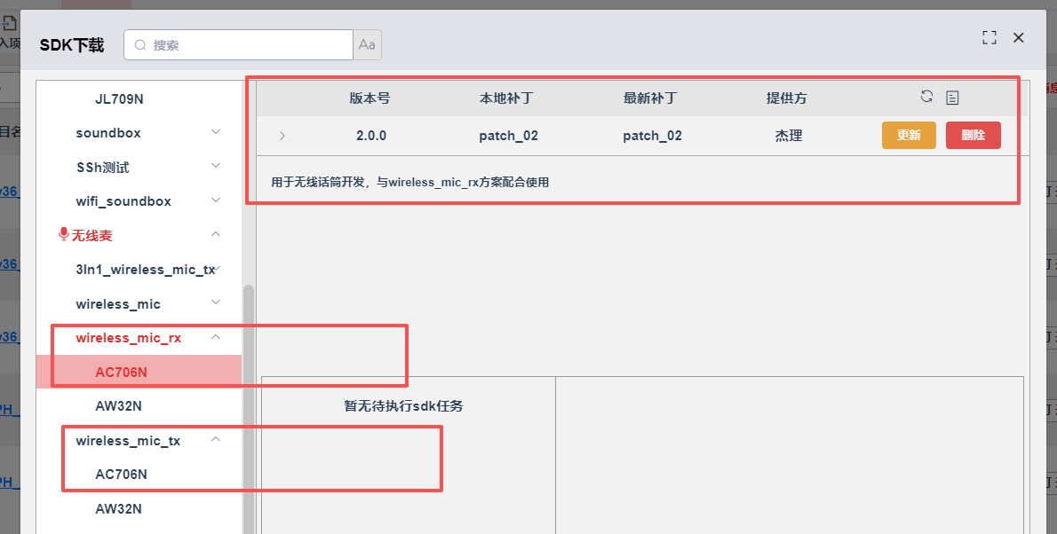Click the 用于无线话筒开发 description text
Viewport: 1057px width, 534px height.
(x=409, y=182)
